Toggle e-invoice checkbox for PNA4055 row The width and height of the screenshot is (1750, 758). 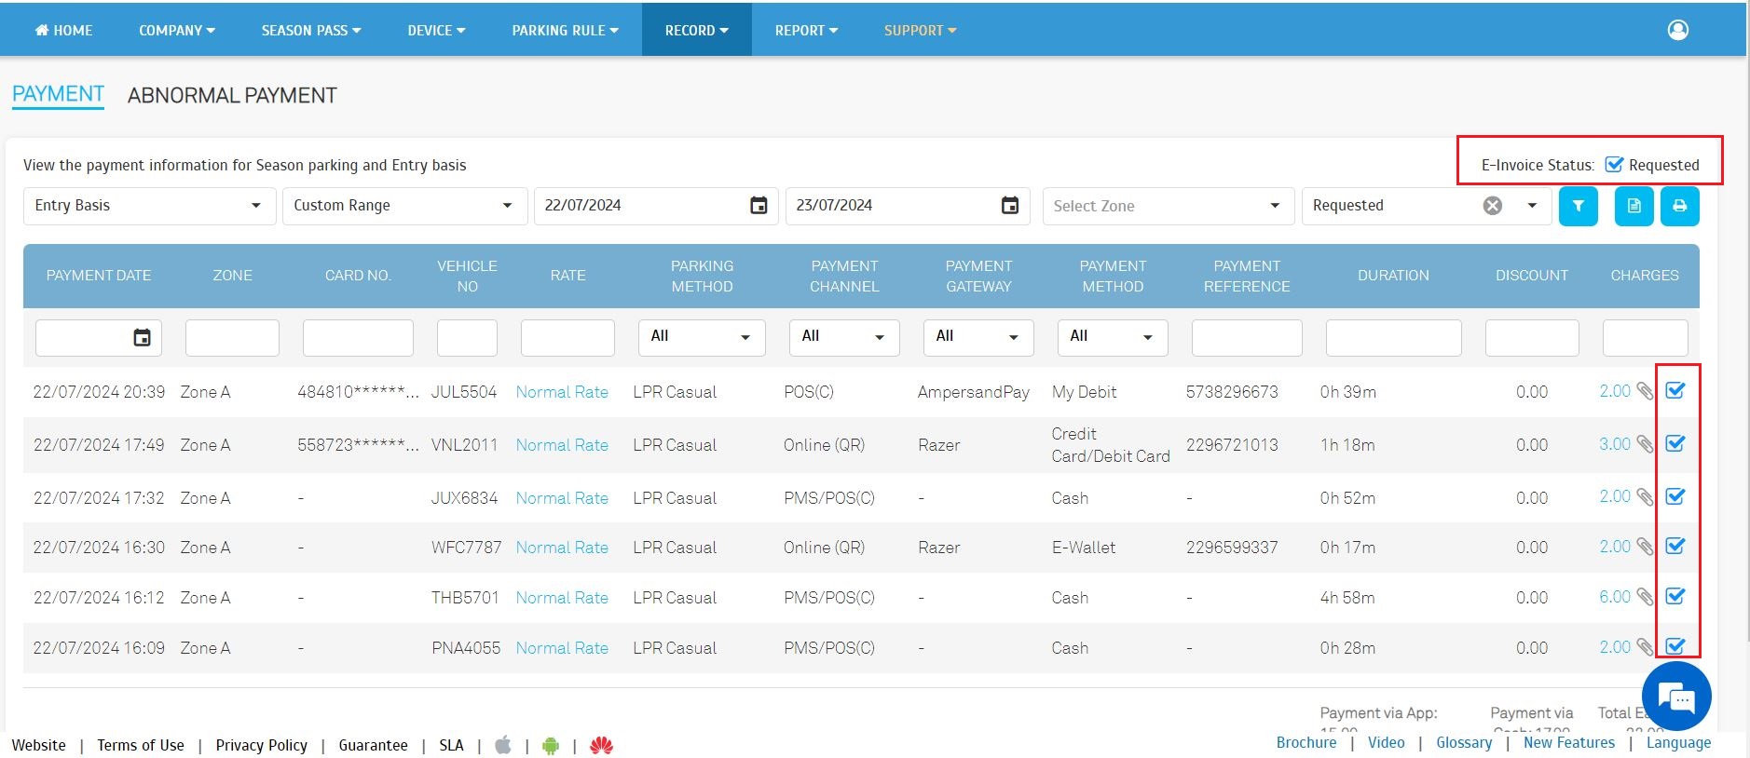(x=1675, y=645)
